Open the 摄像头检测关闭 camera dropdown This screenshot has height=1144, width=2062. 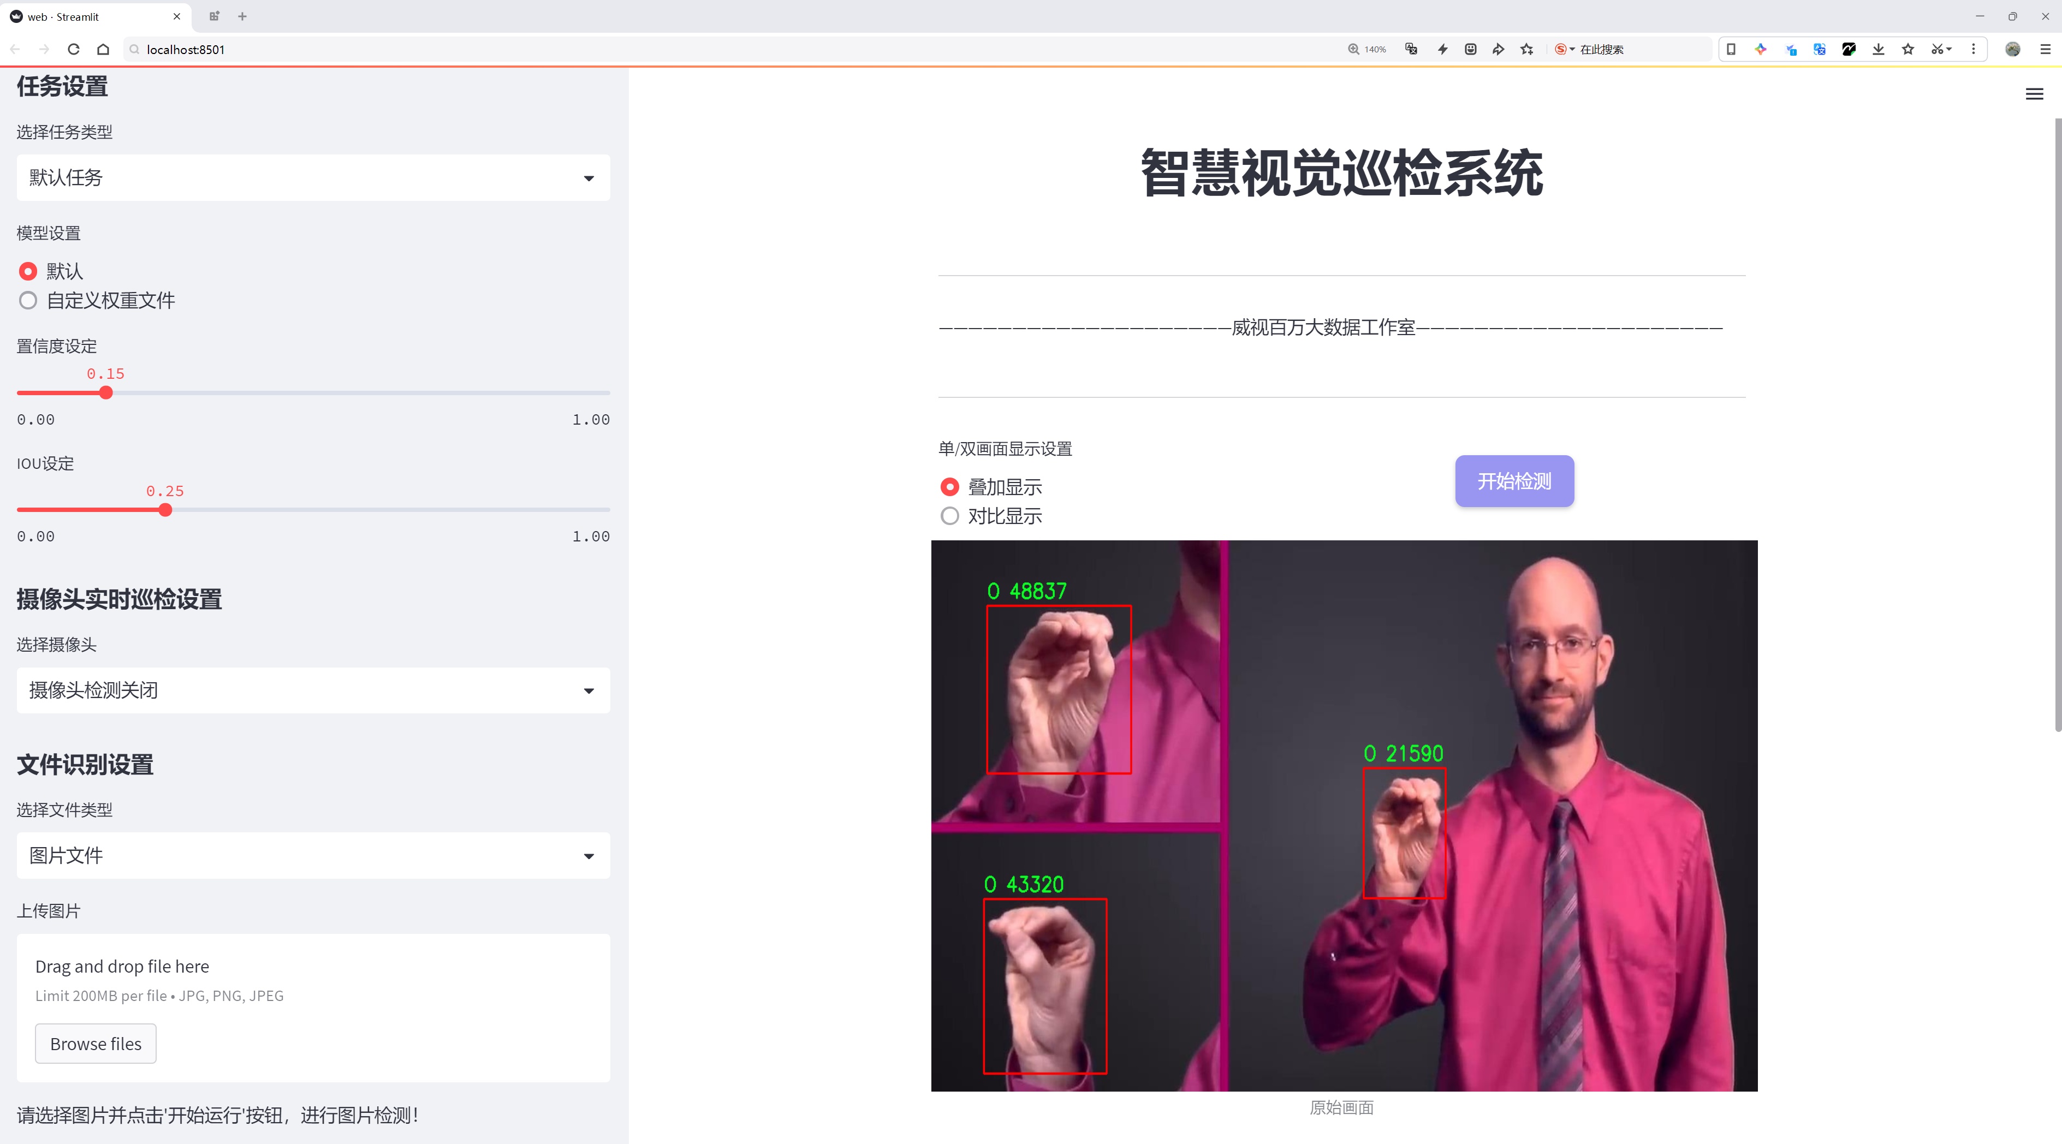click(x=313, y=690)
